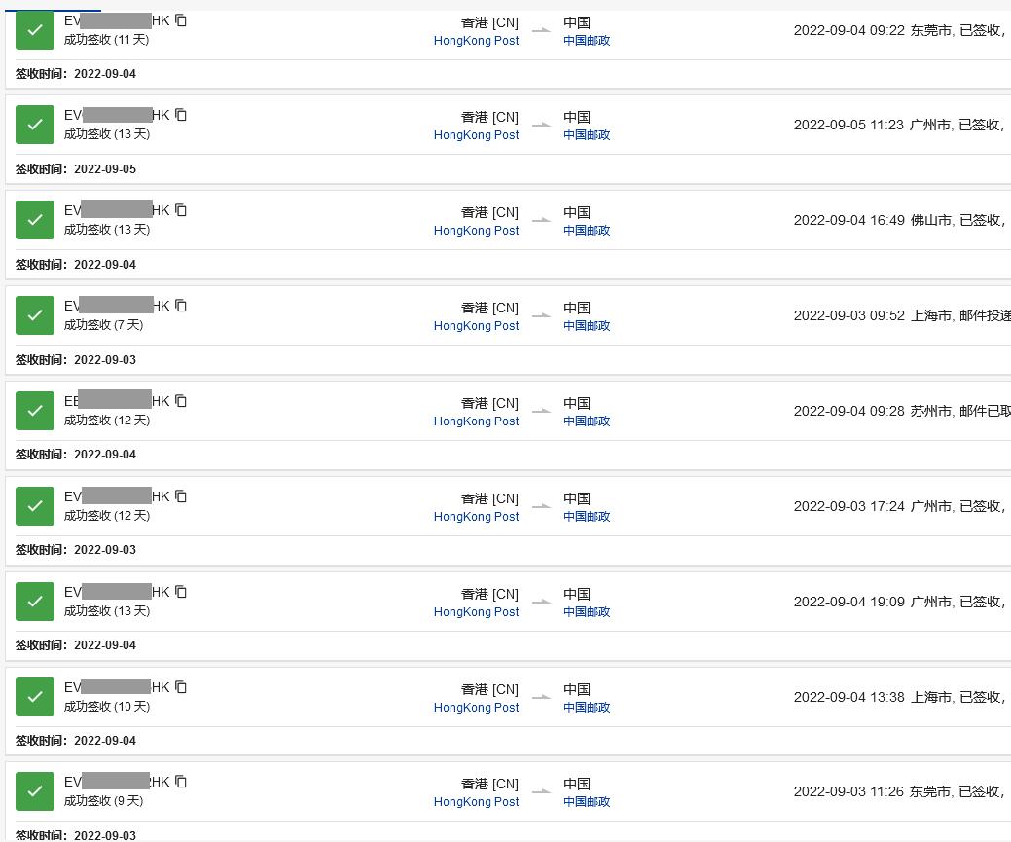Copy the EB-prefixed tracking number

[x=181, y=401]
